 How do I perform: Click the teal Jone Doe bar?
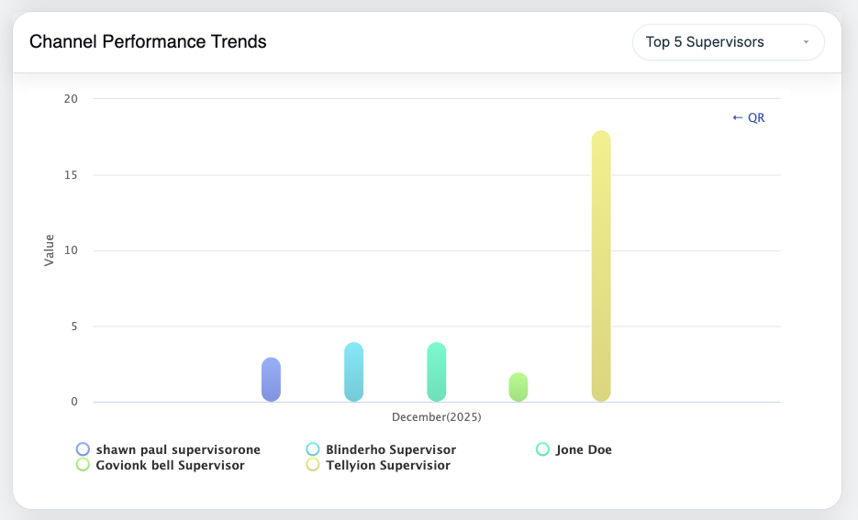click(x=436, y=372)
